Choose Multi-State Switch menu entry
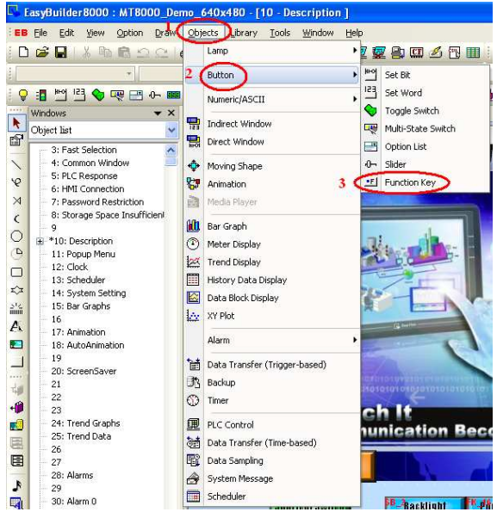 pyautogui.click(x=426, y=129)
